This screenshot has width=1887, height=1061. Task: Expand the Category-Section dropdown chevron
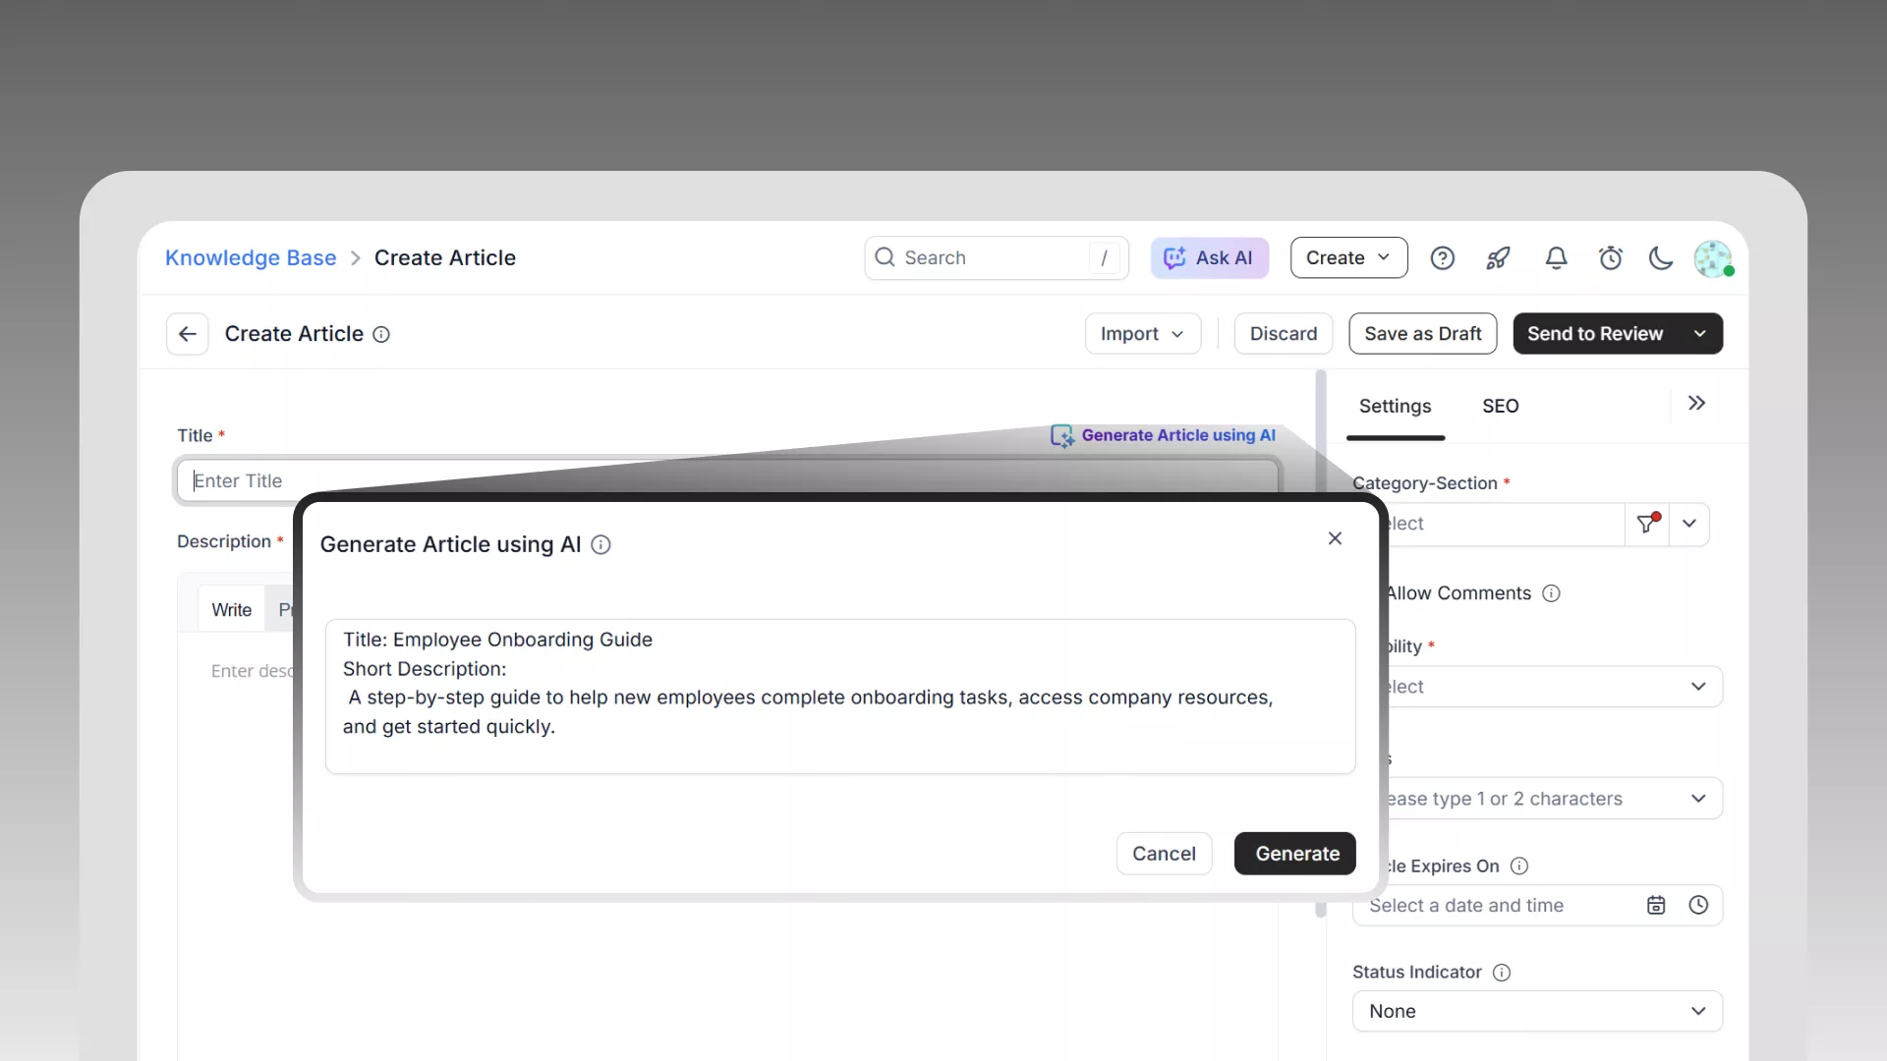click(x=1689, y=524)
